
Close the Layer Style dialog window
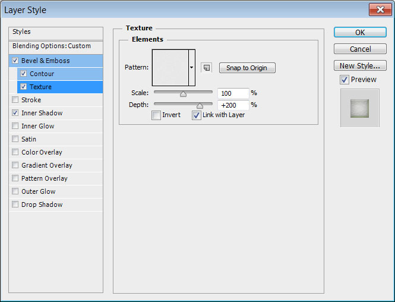tap(379, 10)
